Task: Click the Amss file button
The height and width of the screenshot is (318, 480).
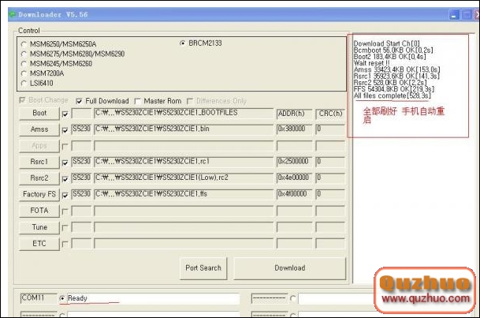Action: pyautogui.click(x=39, y=129)
